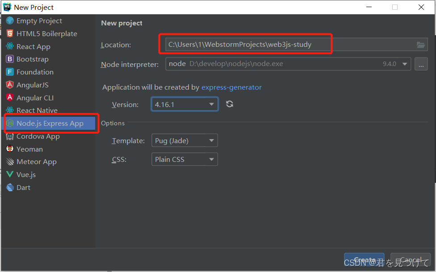Viewport: 436px width, 272px height.
Task: Open the Version dropdown showing 4.16.1
Action: 184,104
